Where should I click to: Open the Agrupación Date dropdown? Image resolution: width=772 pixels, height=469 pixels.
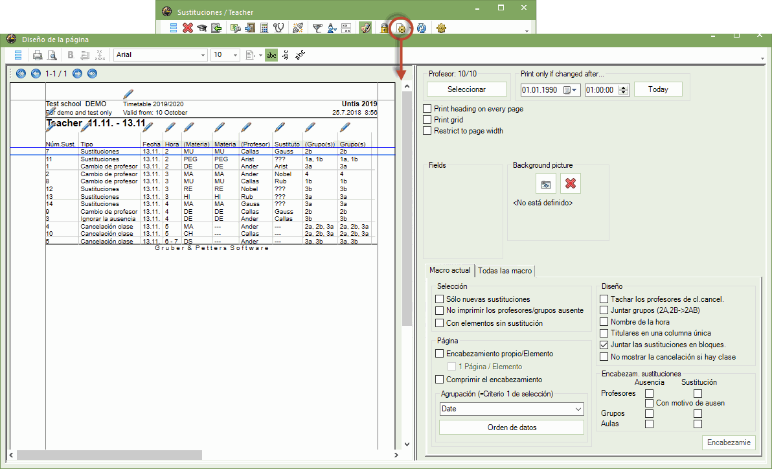[578, 409]
